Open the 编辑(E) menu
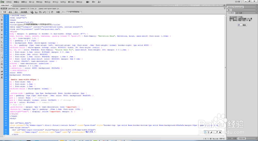This screenshot has height=141, width=258. click(x=17, y=2)
